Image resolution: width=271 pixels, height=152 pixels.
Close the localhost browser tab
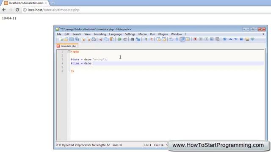pyautogui.click(x=46, y=3)
